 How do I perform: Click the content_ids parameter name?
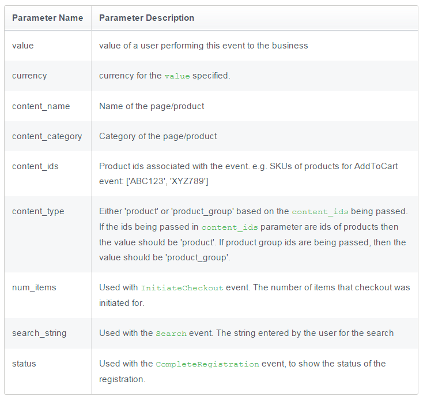(35, 166)
